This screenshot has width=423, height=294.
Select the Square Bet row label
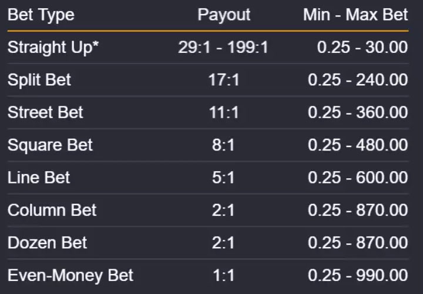point(50,145)
